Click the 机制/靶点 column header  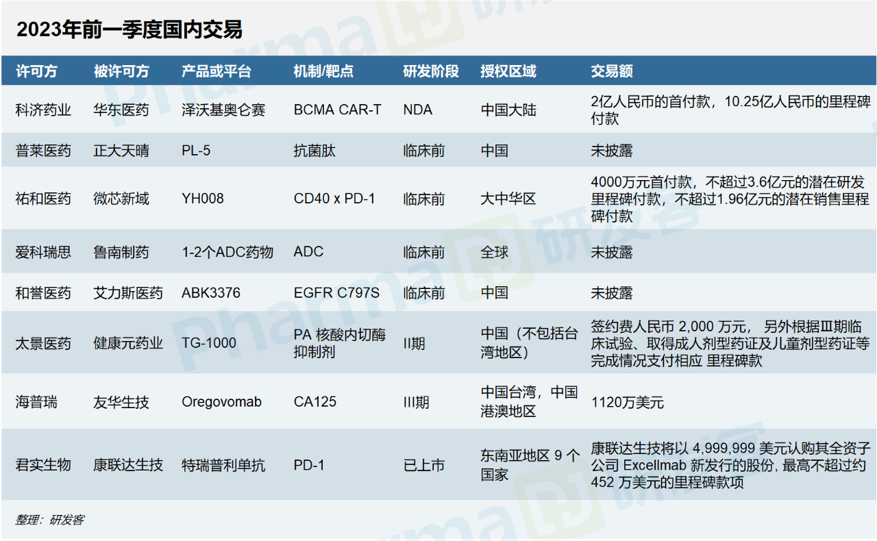[x=323, y=71]
